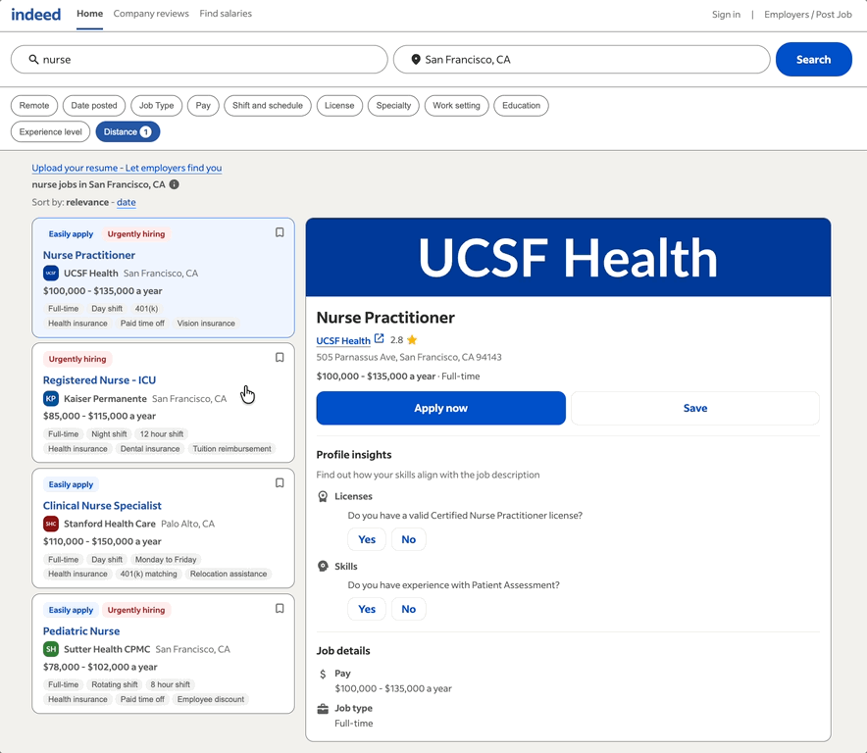Click the blue Search button

click(813, 59)
